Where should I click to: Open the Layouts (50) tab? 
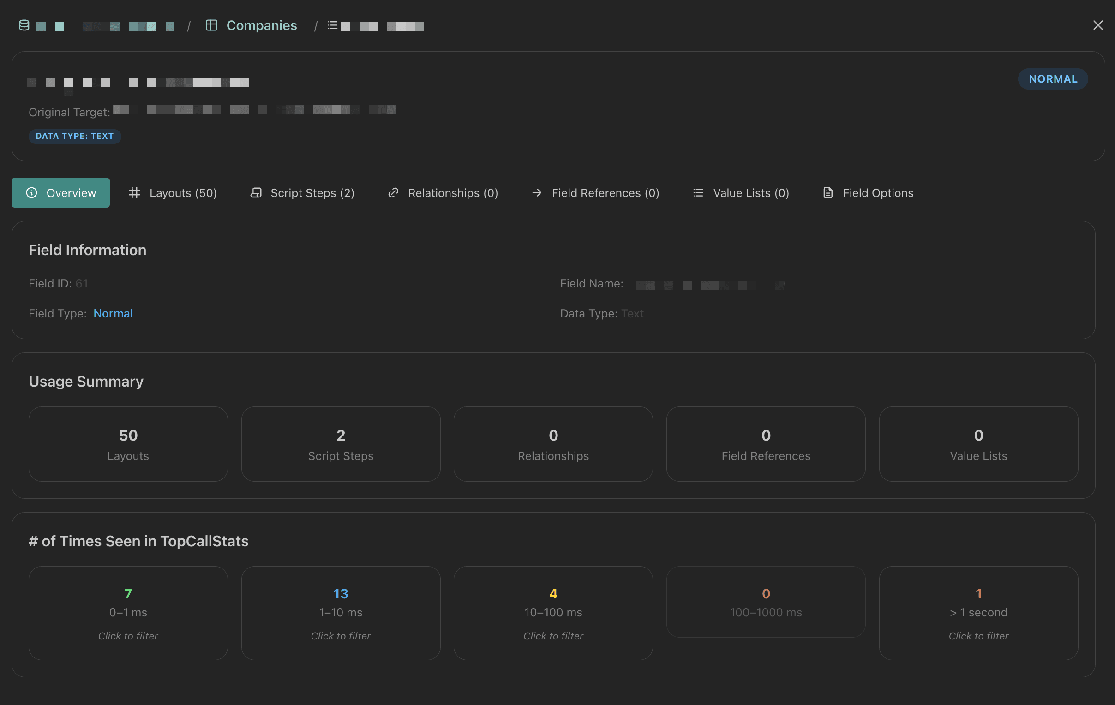[x=183, y=192]
